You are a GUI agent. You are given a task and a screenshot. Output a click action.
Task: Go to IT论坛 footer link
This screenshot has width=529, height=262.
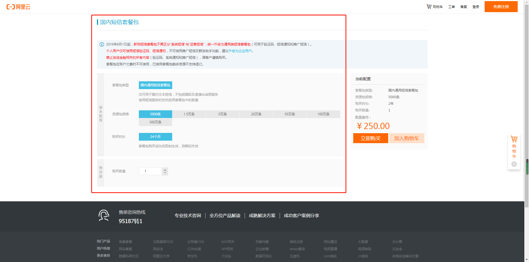[226, 256]
